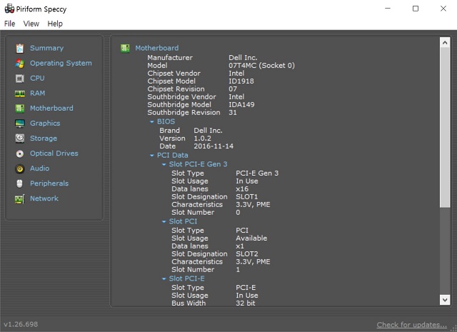The image size is (457, 332).
Task: Select the Chipset Model value ID1918
Action: 241,81
